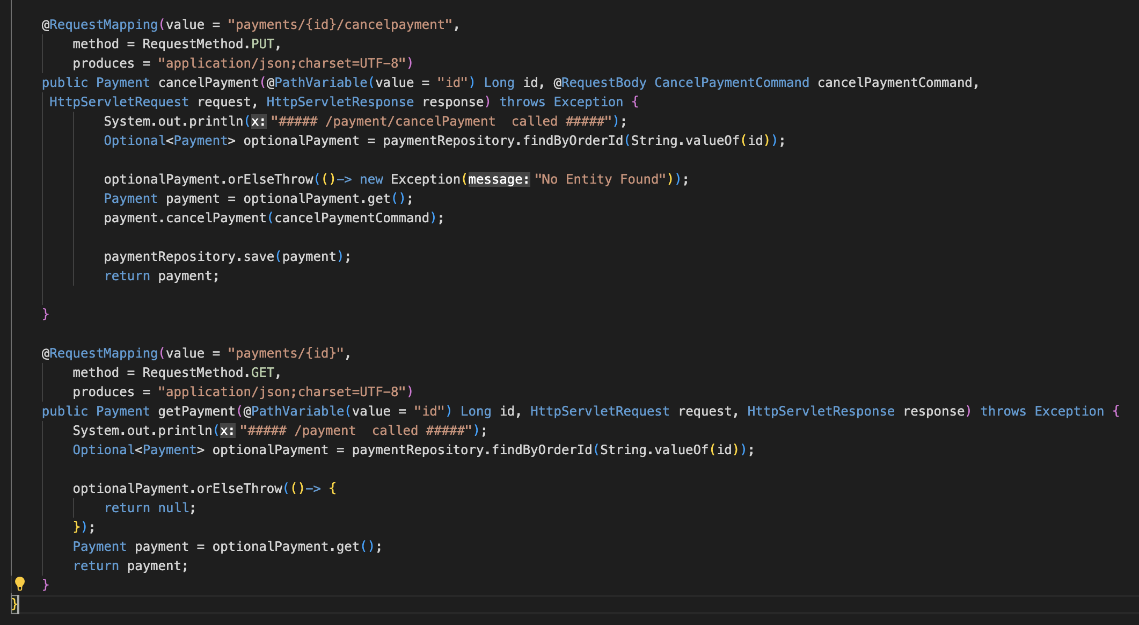Click RequestMethod.PUT in the first mapping

point(208,44)
